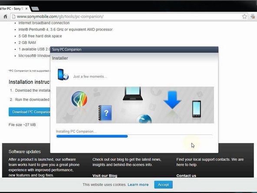Bookmark page with the star icon

tap(244, 17)
